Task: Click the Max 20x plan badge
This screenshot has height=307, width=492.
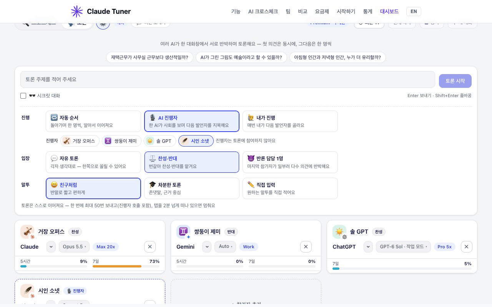Action: pos(106,247)
